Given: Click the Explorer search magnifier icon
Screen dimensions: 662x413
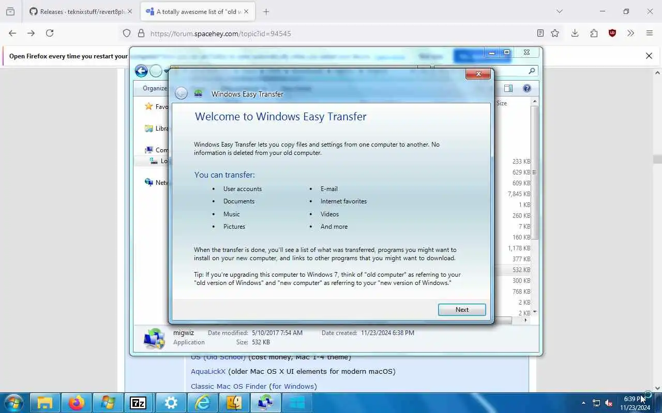Looking at the screenshot, I should (532, 71).
